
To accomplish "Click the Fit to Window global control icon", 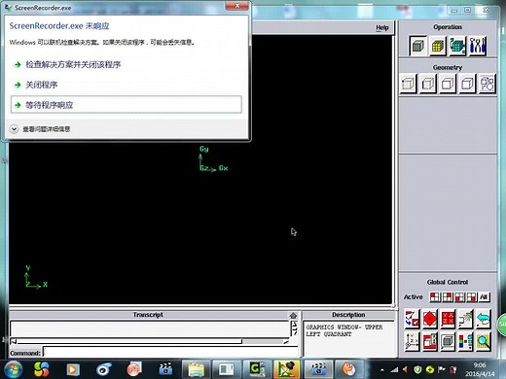I will click(412, 319).
